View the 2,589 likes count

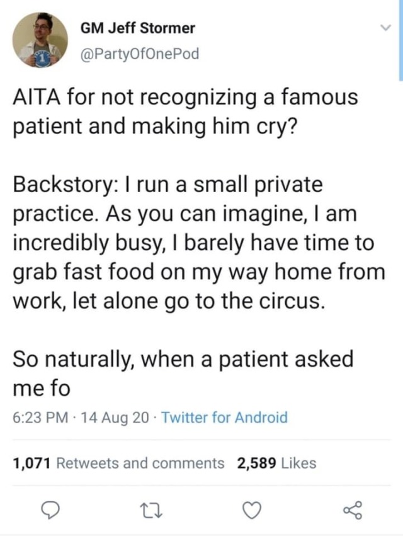[256, 464]
